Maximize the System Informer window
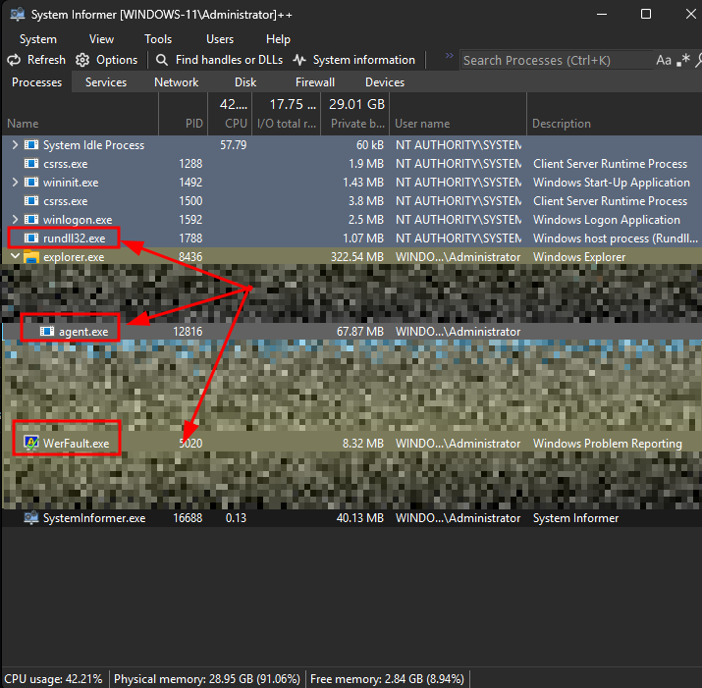This screenshot has width=702, height=688. (646, 14)
